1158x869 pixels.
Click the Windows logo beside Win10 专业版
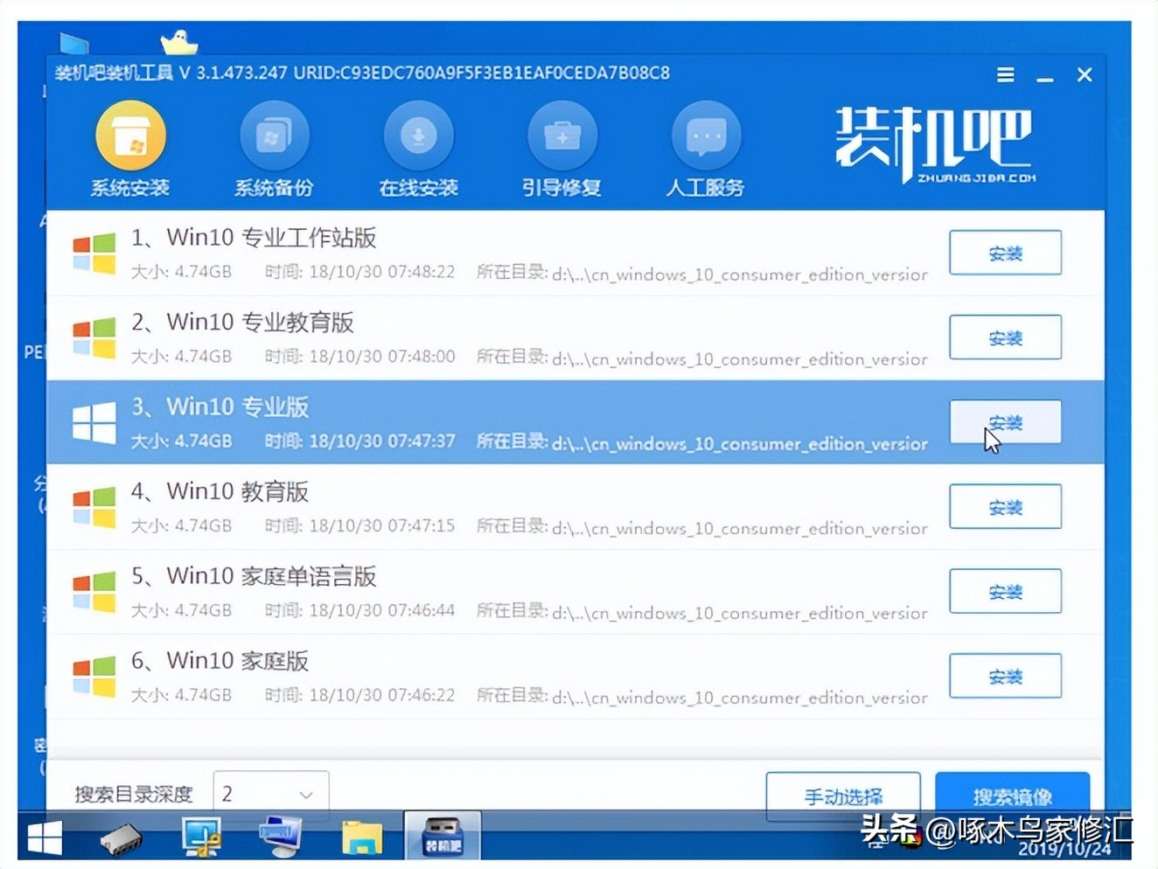click(x=94, y=422)
